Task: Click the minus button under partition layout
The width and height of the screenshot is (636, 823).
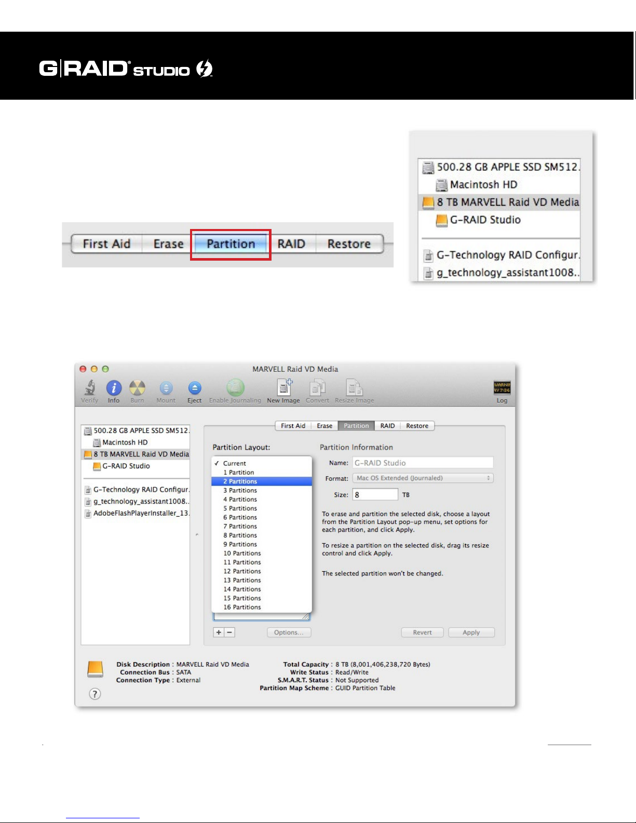Action: click(x=229, y=632)
